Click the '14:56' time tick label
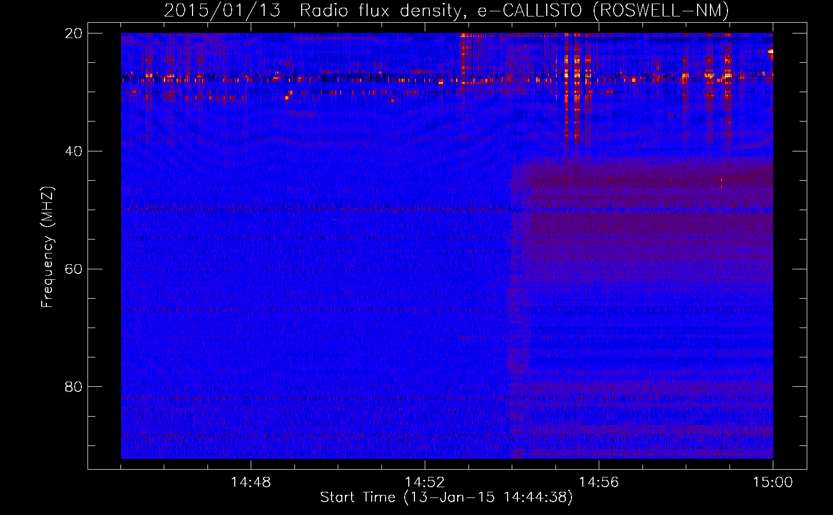The height and width of the screenshot is (515, 833). tap(599, 483)
